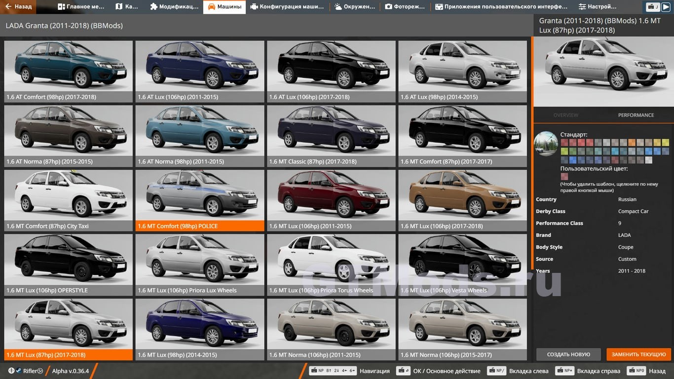Click the Назад key icon in the bottom bar
This screenshot has height=379, width=674.
point(637,371)
